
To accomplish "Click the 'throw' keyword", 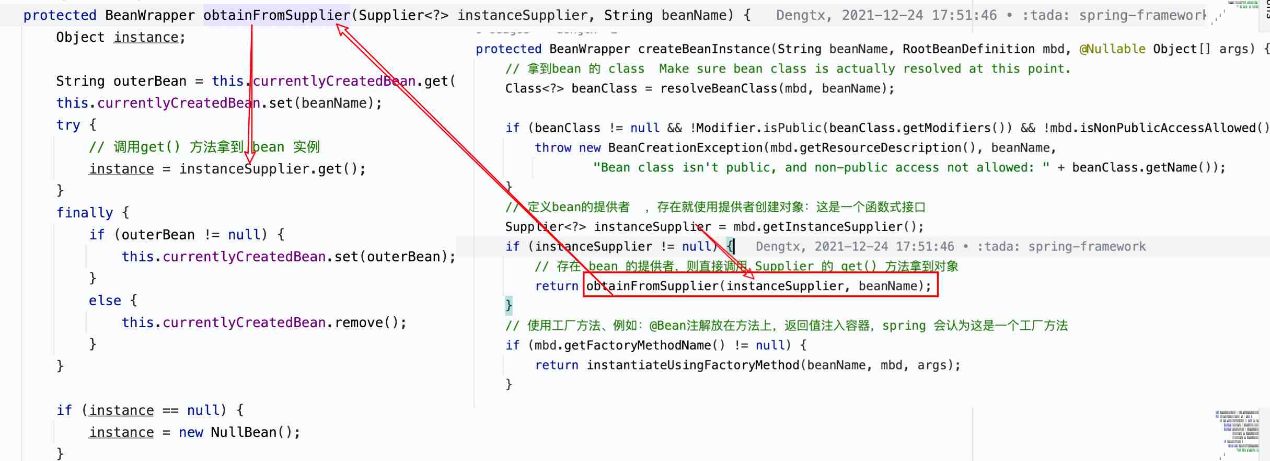I will [x=553, y=148].
